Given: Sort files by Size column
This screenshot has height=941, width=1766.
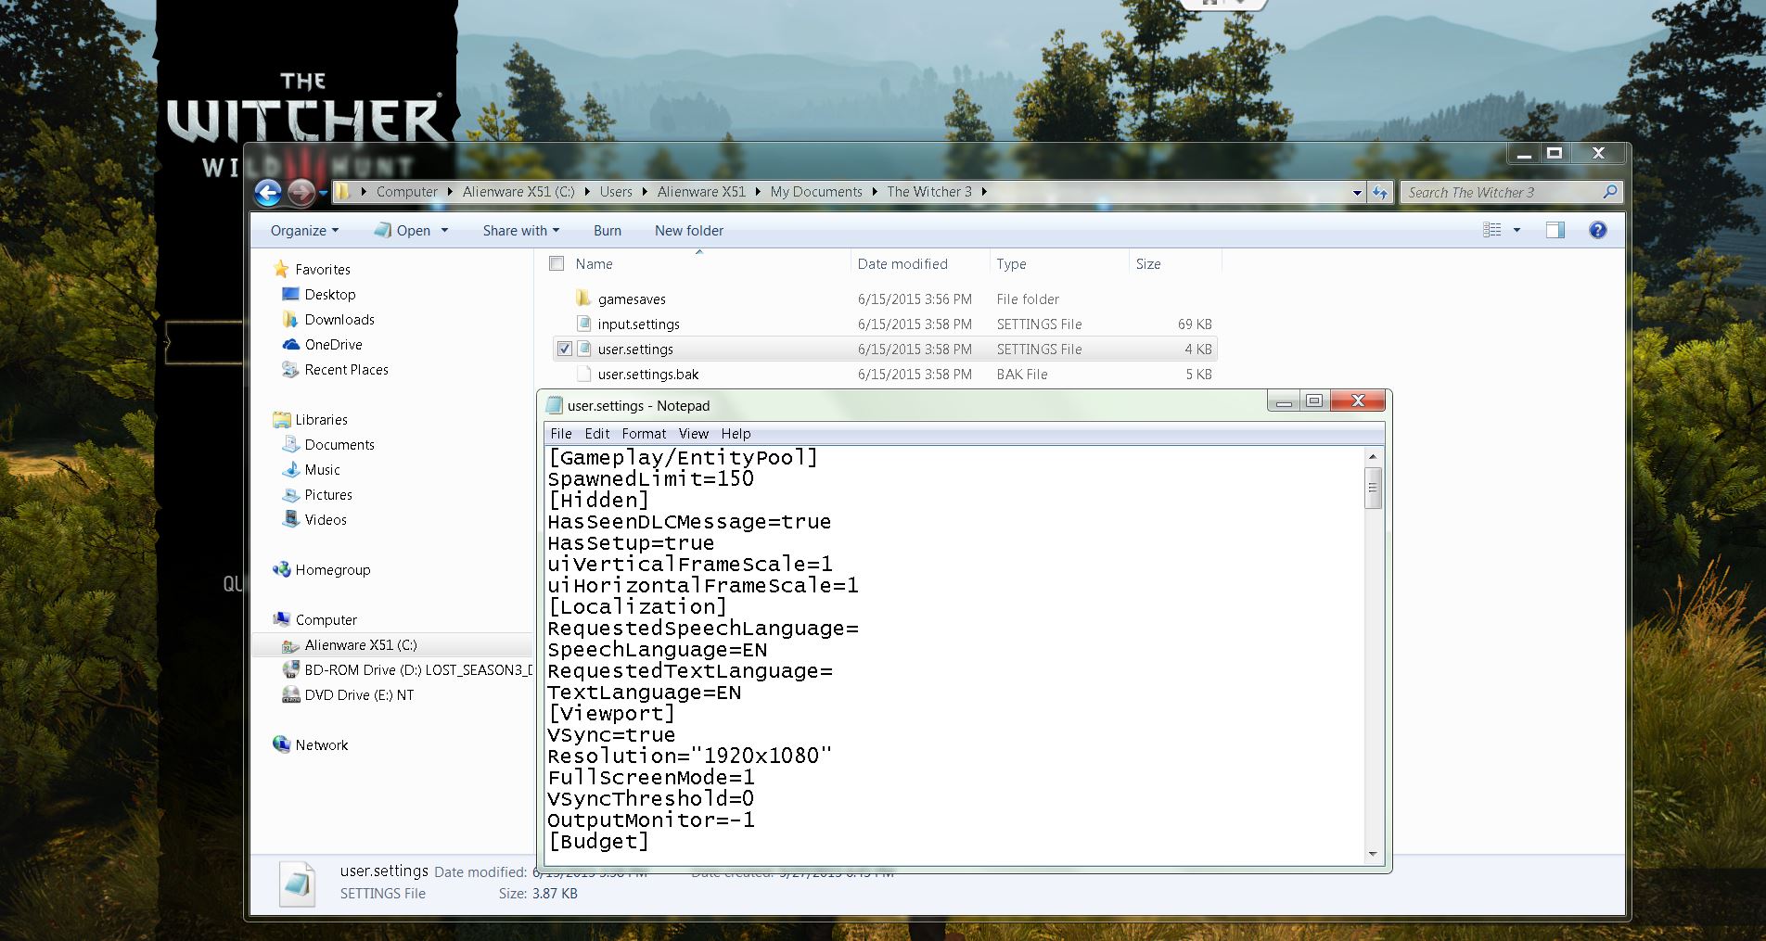Looking at the screenshot, I should click(x=1148, y=264).
